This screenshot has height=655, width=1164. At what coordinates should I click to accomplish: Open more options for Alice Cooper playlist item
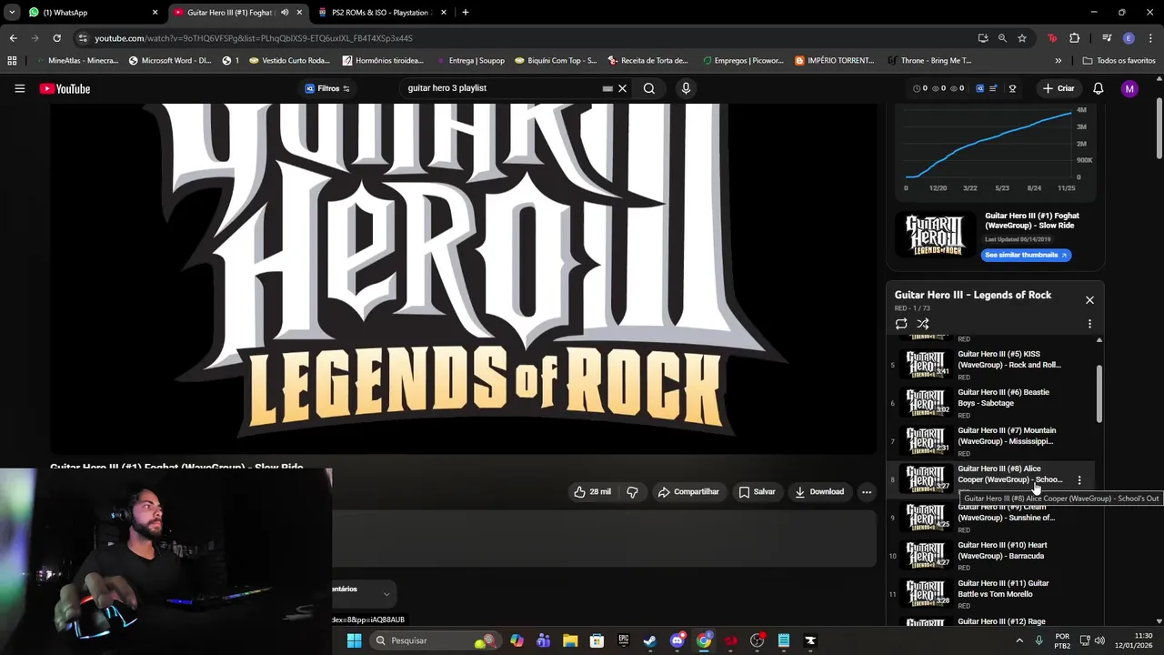coord(1079,479)
